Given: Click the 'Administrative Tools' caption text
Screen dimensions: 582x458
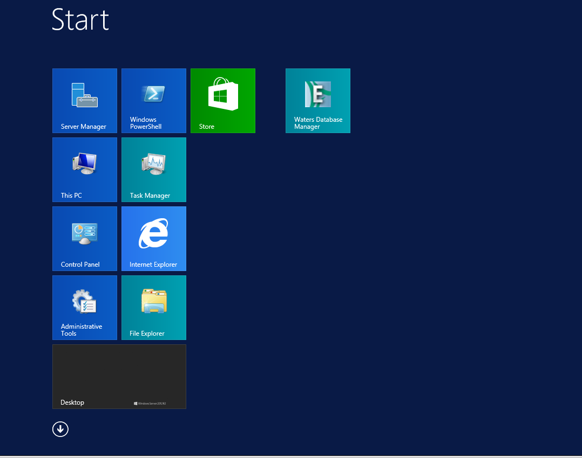Looking at the screenshot, I should pos(81,330).
